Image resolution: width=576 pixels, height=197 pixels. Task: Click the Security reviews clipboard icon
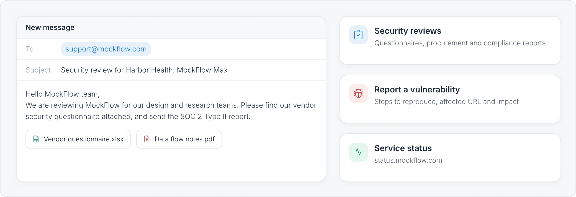tap(358, 35)
